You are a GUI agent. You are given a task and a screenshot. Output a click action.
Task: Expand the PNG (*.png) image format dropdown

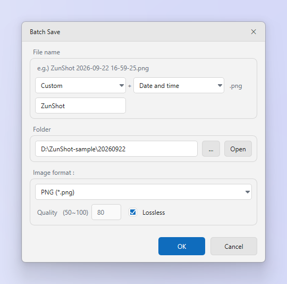pyautogui.click(x=143, y=192)
